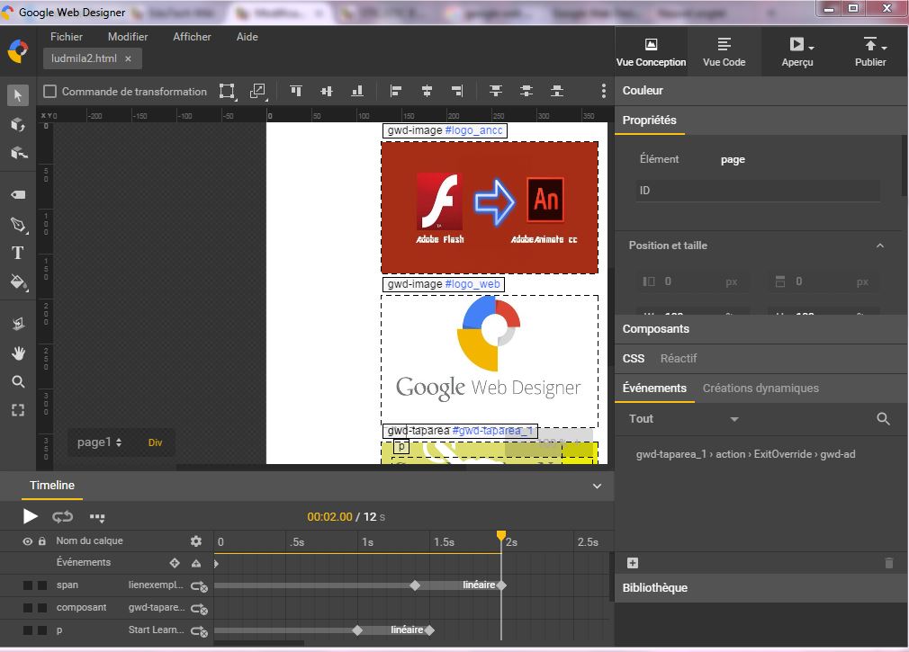This screenshot has height=652, width=909.
Task: Open the Fichier menu
Action: coord(67,37)
